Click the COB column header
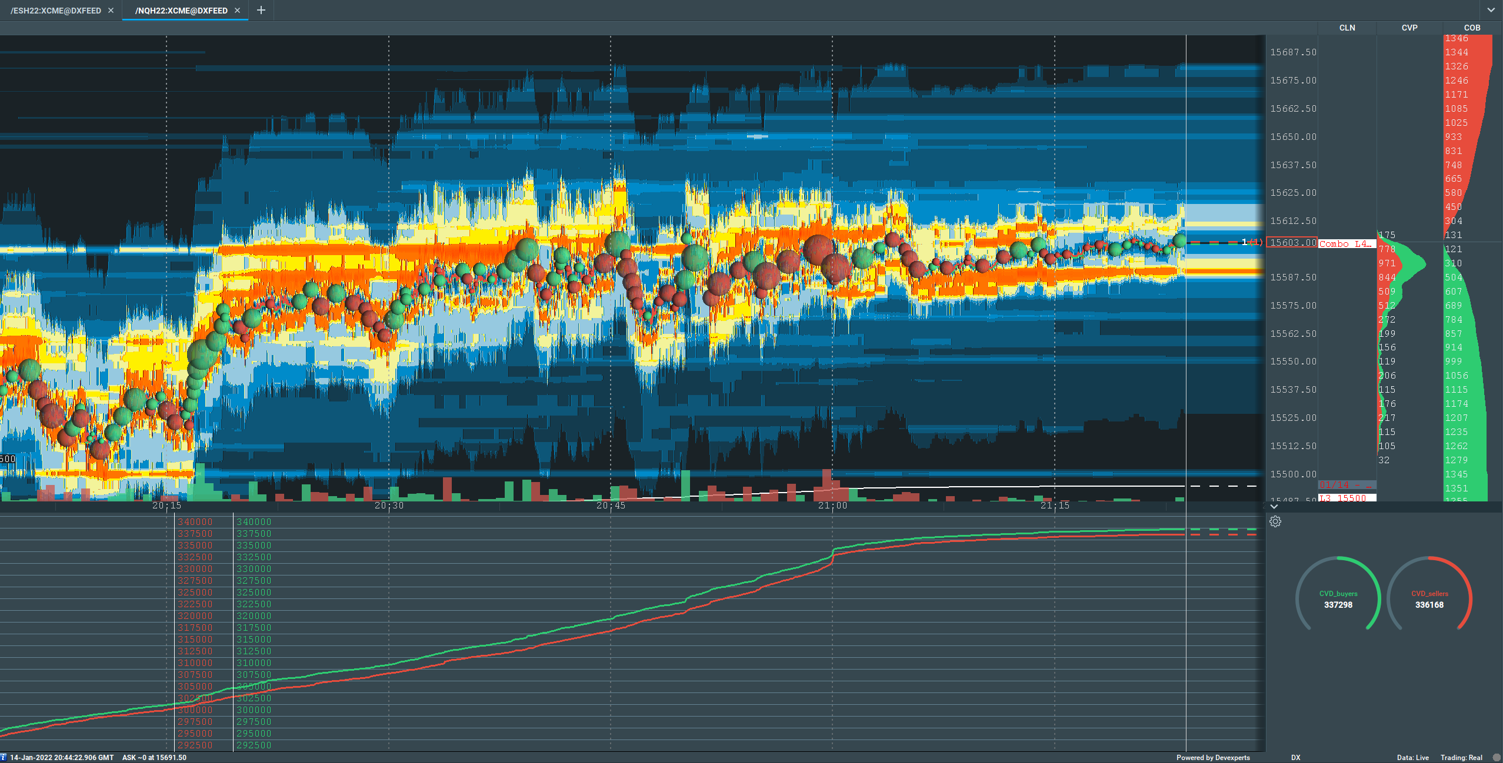The width and height of the screenshot is (1503, 763). tap(1472, 28)
